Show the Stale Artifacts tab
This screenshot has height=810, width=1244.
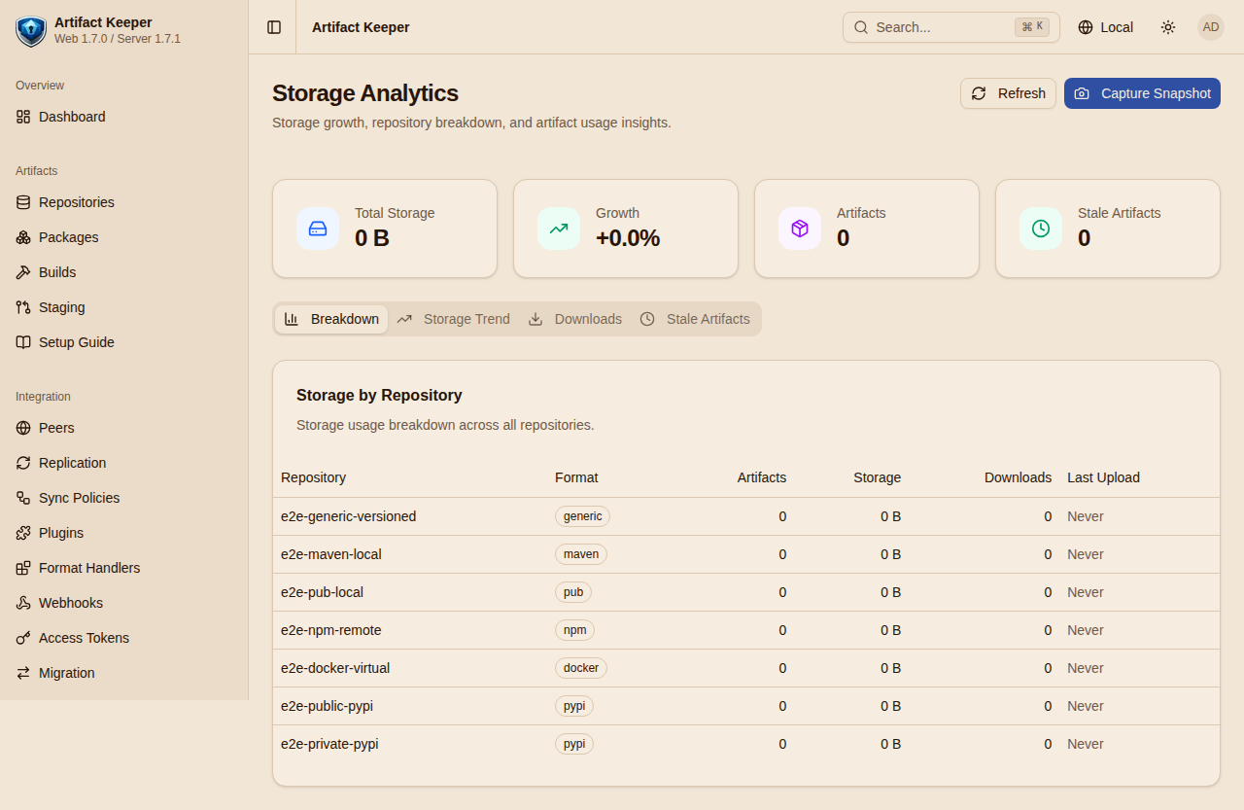pos(695,319)
